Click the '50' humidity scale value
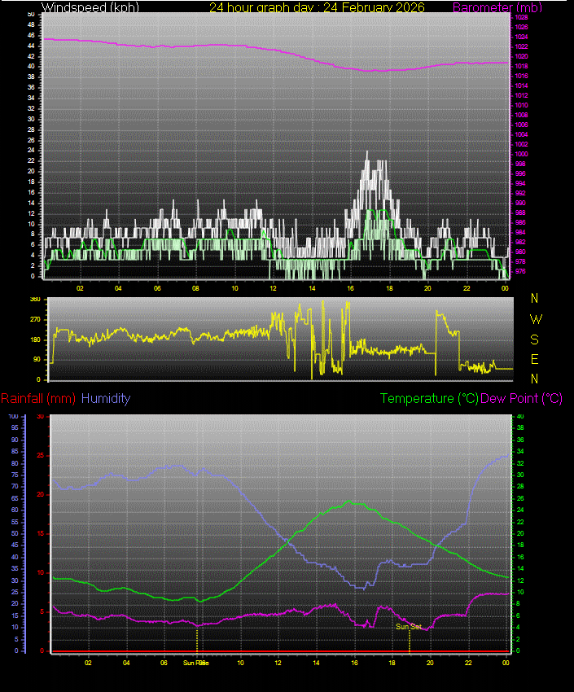The image size is (574, 692). [15, 533]
